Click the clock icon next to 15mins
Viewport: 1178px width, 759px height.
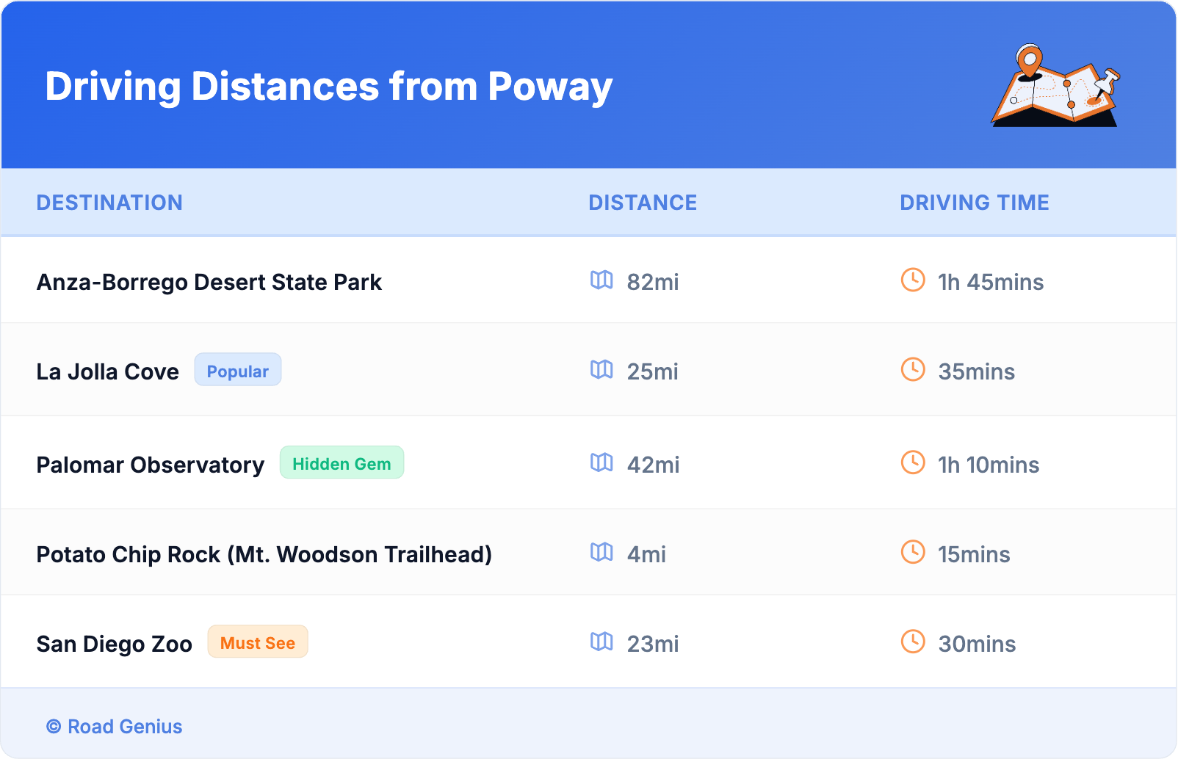(913, 552)
